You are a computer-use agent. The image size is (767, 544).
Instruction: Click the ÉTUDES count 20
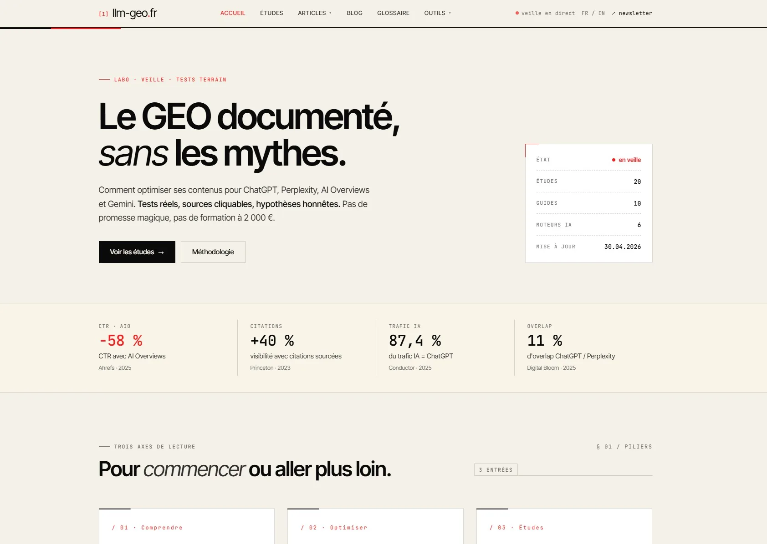click(x=637, y=181)
